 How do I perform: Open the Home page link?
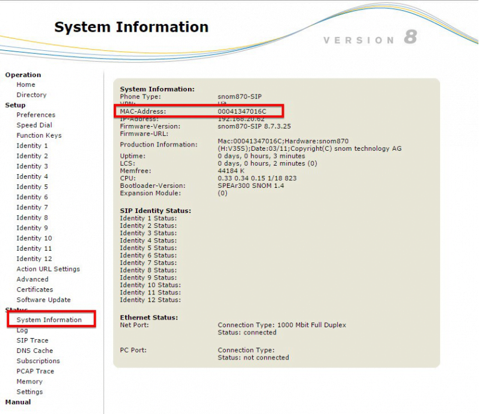(26, 84)
